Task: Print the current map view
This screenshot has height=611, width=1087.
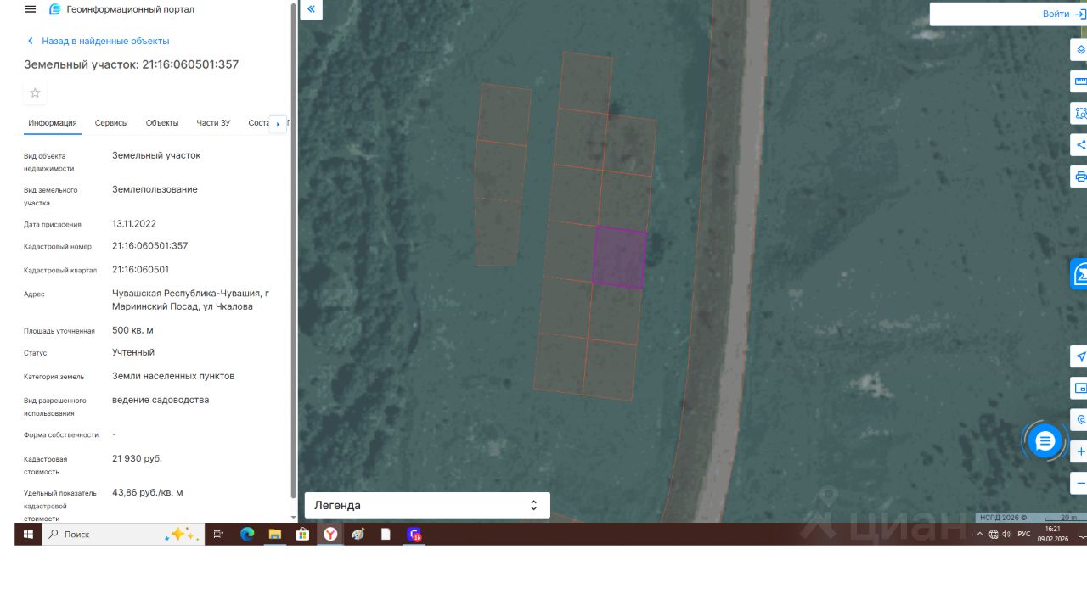Action: coord(1079,177)
